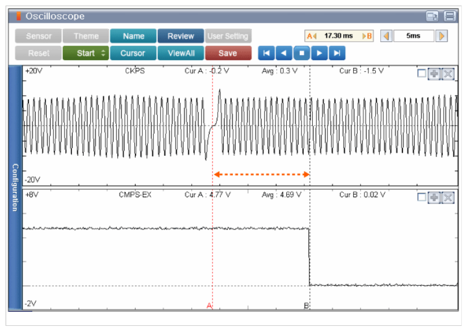Click the A-B 17.30 ms cursor interval display
Viewport: 467px width, 331px height.
[339, 36]
